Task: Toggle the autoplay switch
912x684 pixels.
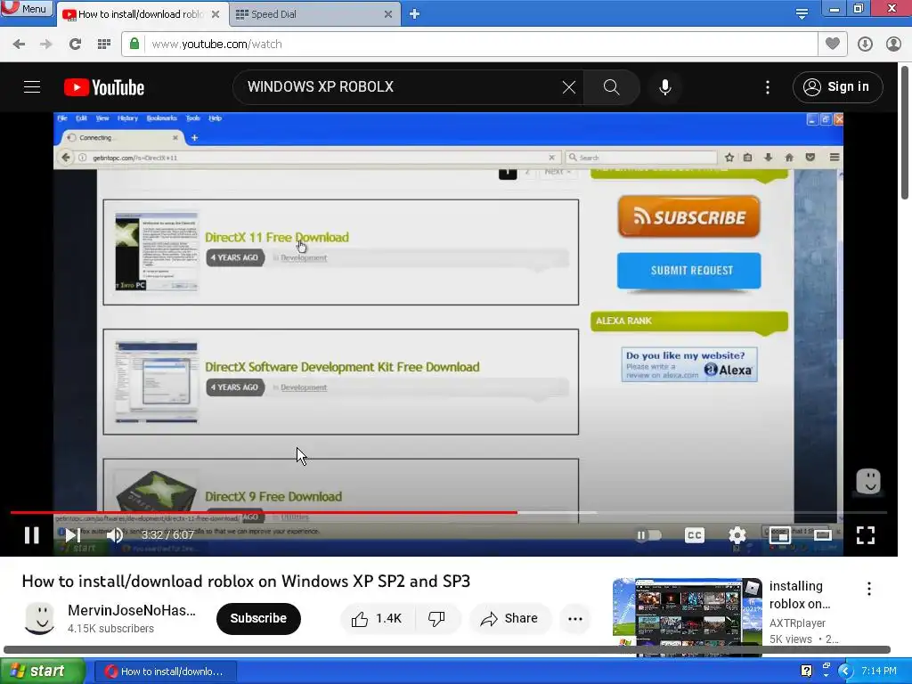Action: (648, 535)
